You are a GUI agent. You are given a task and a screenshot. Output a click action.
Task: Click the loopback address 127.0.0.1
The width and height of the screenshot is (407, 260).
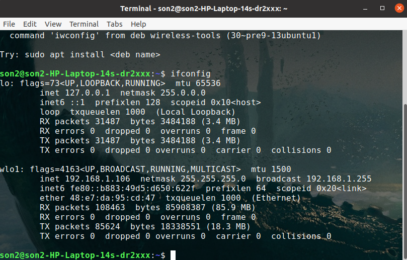(x=88, y=93)
